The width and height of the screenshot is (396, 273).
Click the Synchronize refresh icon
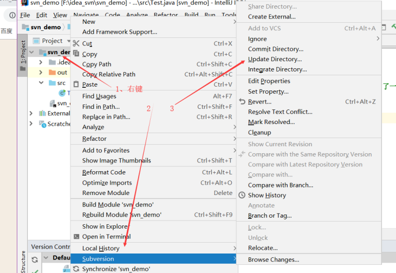pyautogui.click(x=76, y=269)
